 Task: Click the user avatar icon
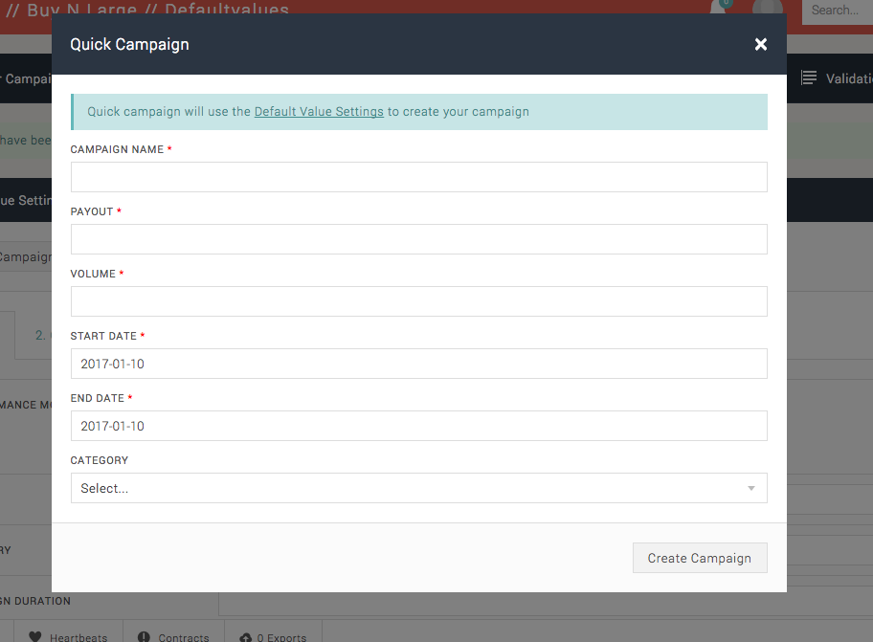(767, 8)
